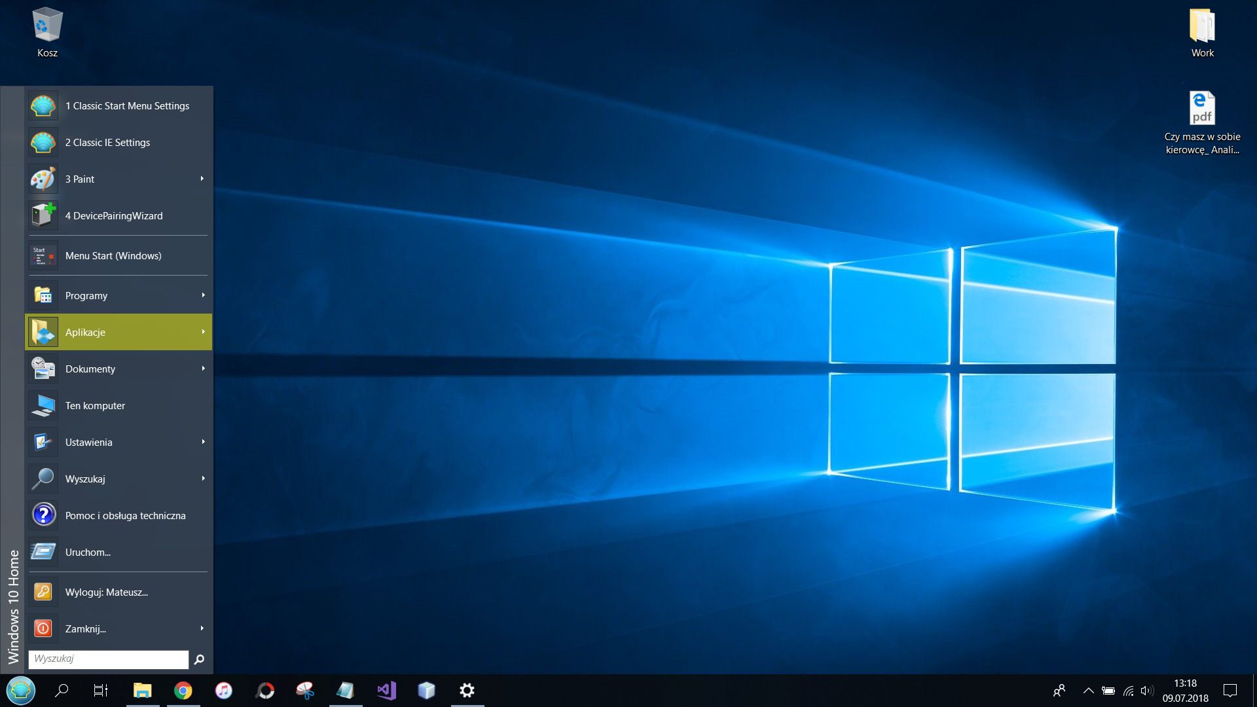
Task: Open the volume control in tray
Action: pyautogui.click(x=1146, y=691)
